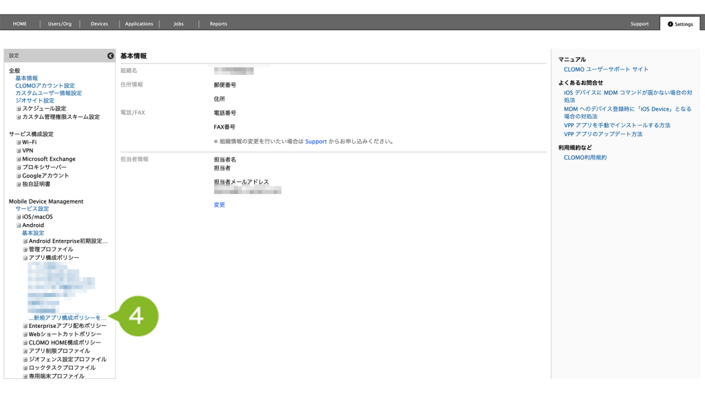
Task: Open the Devices menu
Action: pos(99,24)
